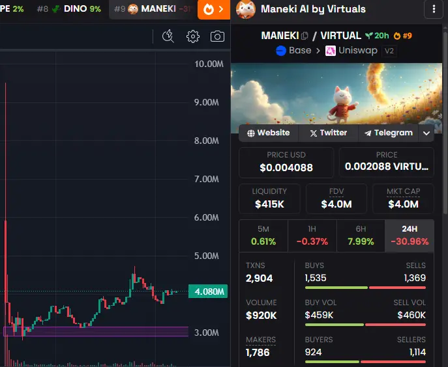Click the buy vol versus sell vol bar
This screenshot has height=367, width=448.
tap(365, 325)
